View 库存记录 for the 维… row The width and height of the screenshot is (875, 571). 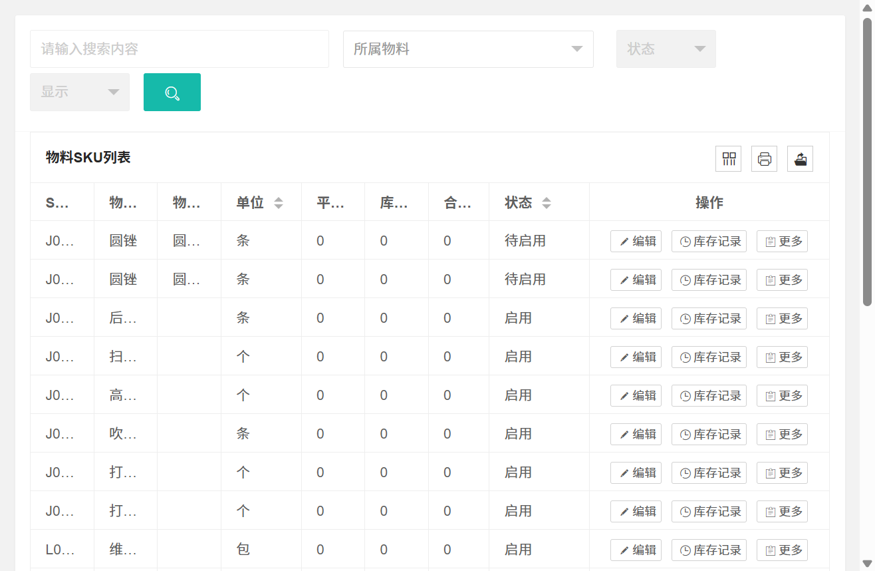(x=709, y=550)
